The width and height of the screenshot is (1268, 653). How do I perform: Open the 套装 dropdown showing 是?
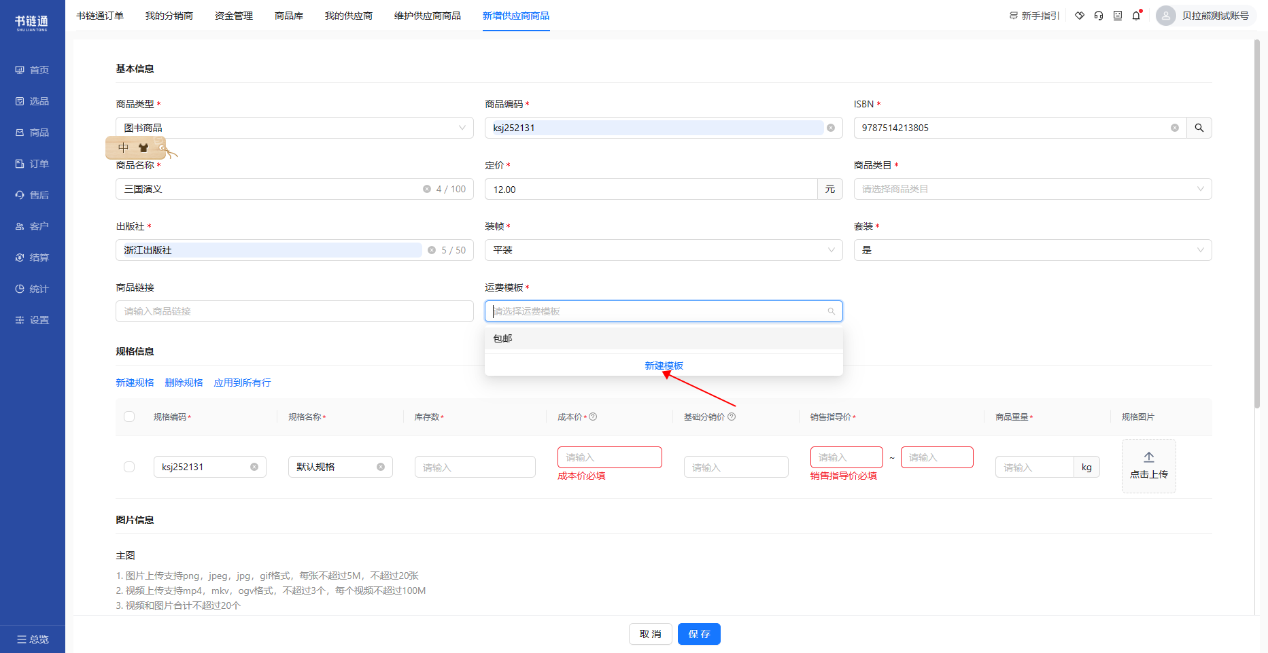[1033, 250]
